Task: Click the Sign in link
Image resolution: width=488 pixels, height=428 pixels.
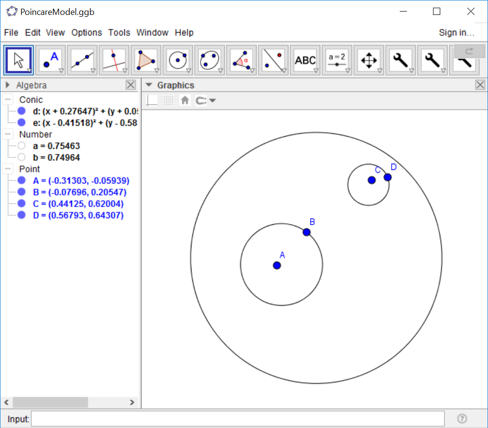Action: pos(456,32)
